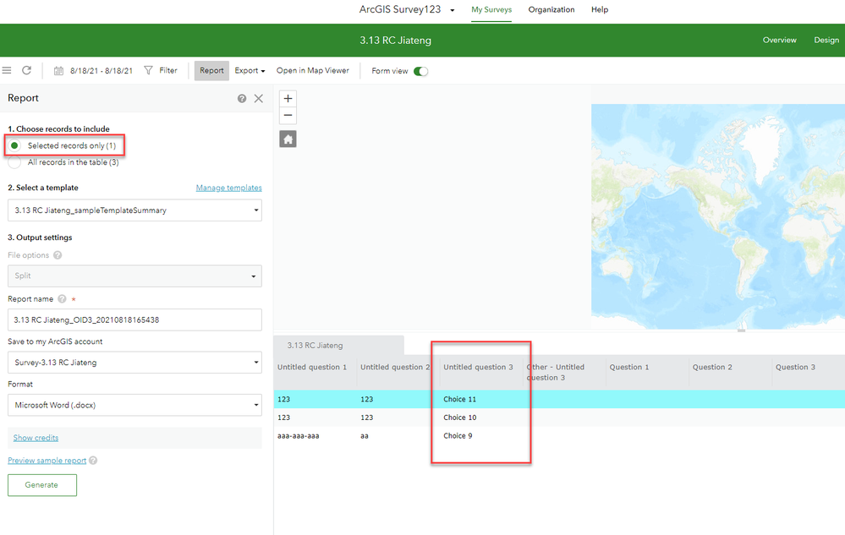This screenshot has width=845, height=535.
Task: Click the Filter funnel icon
Action: click(x=148, y=70)
